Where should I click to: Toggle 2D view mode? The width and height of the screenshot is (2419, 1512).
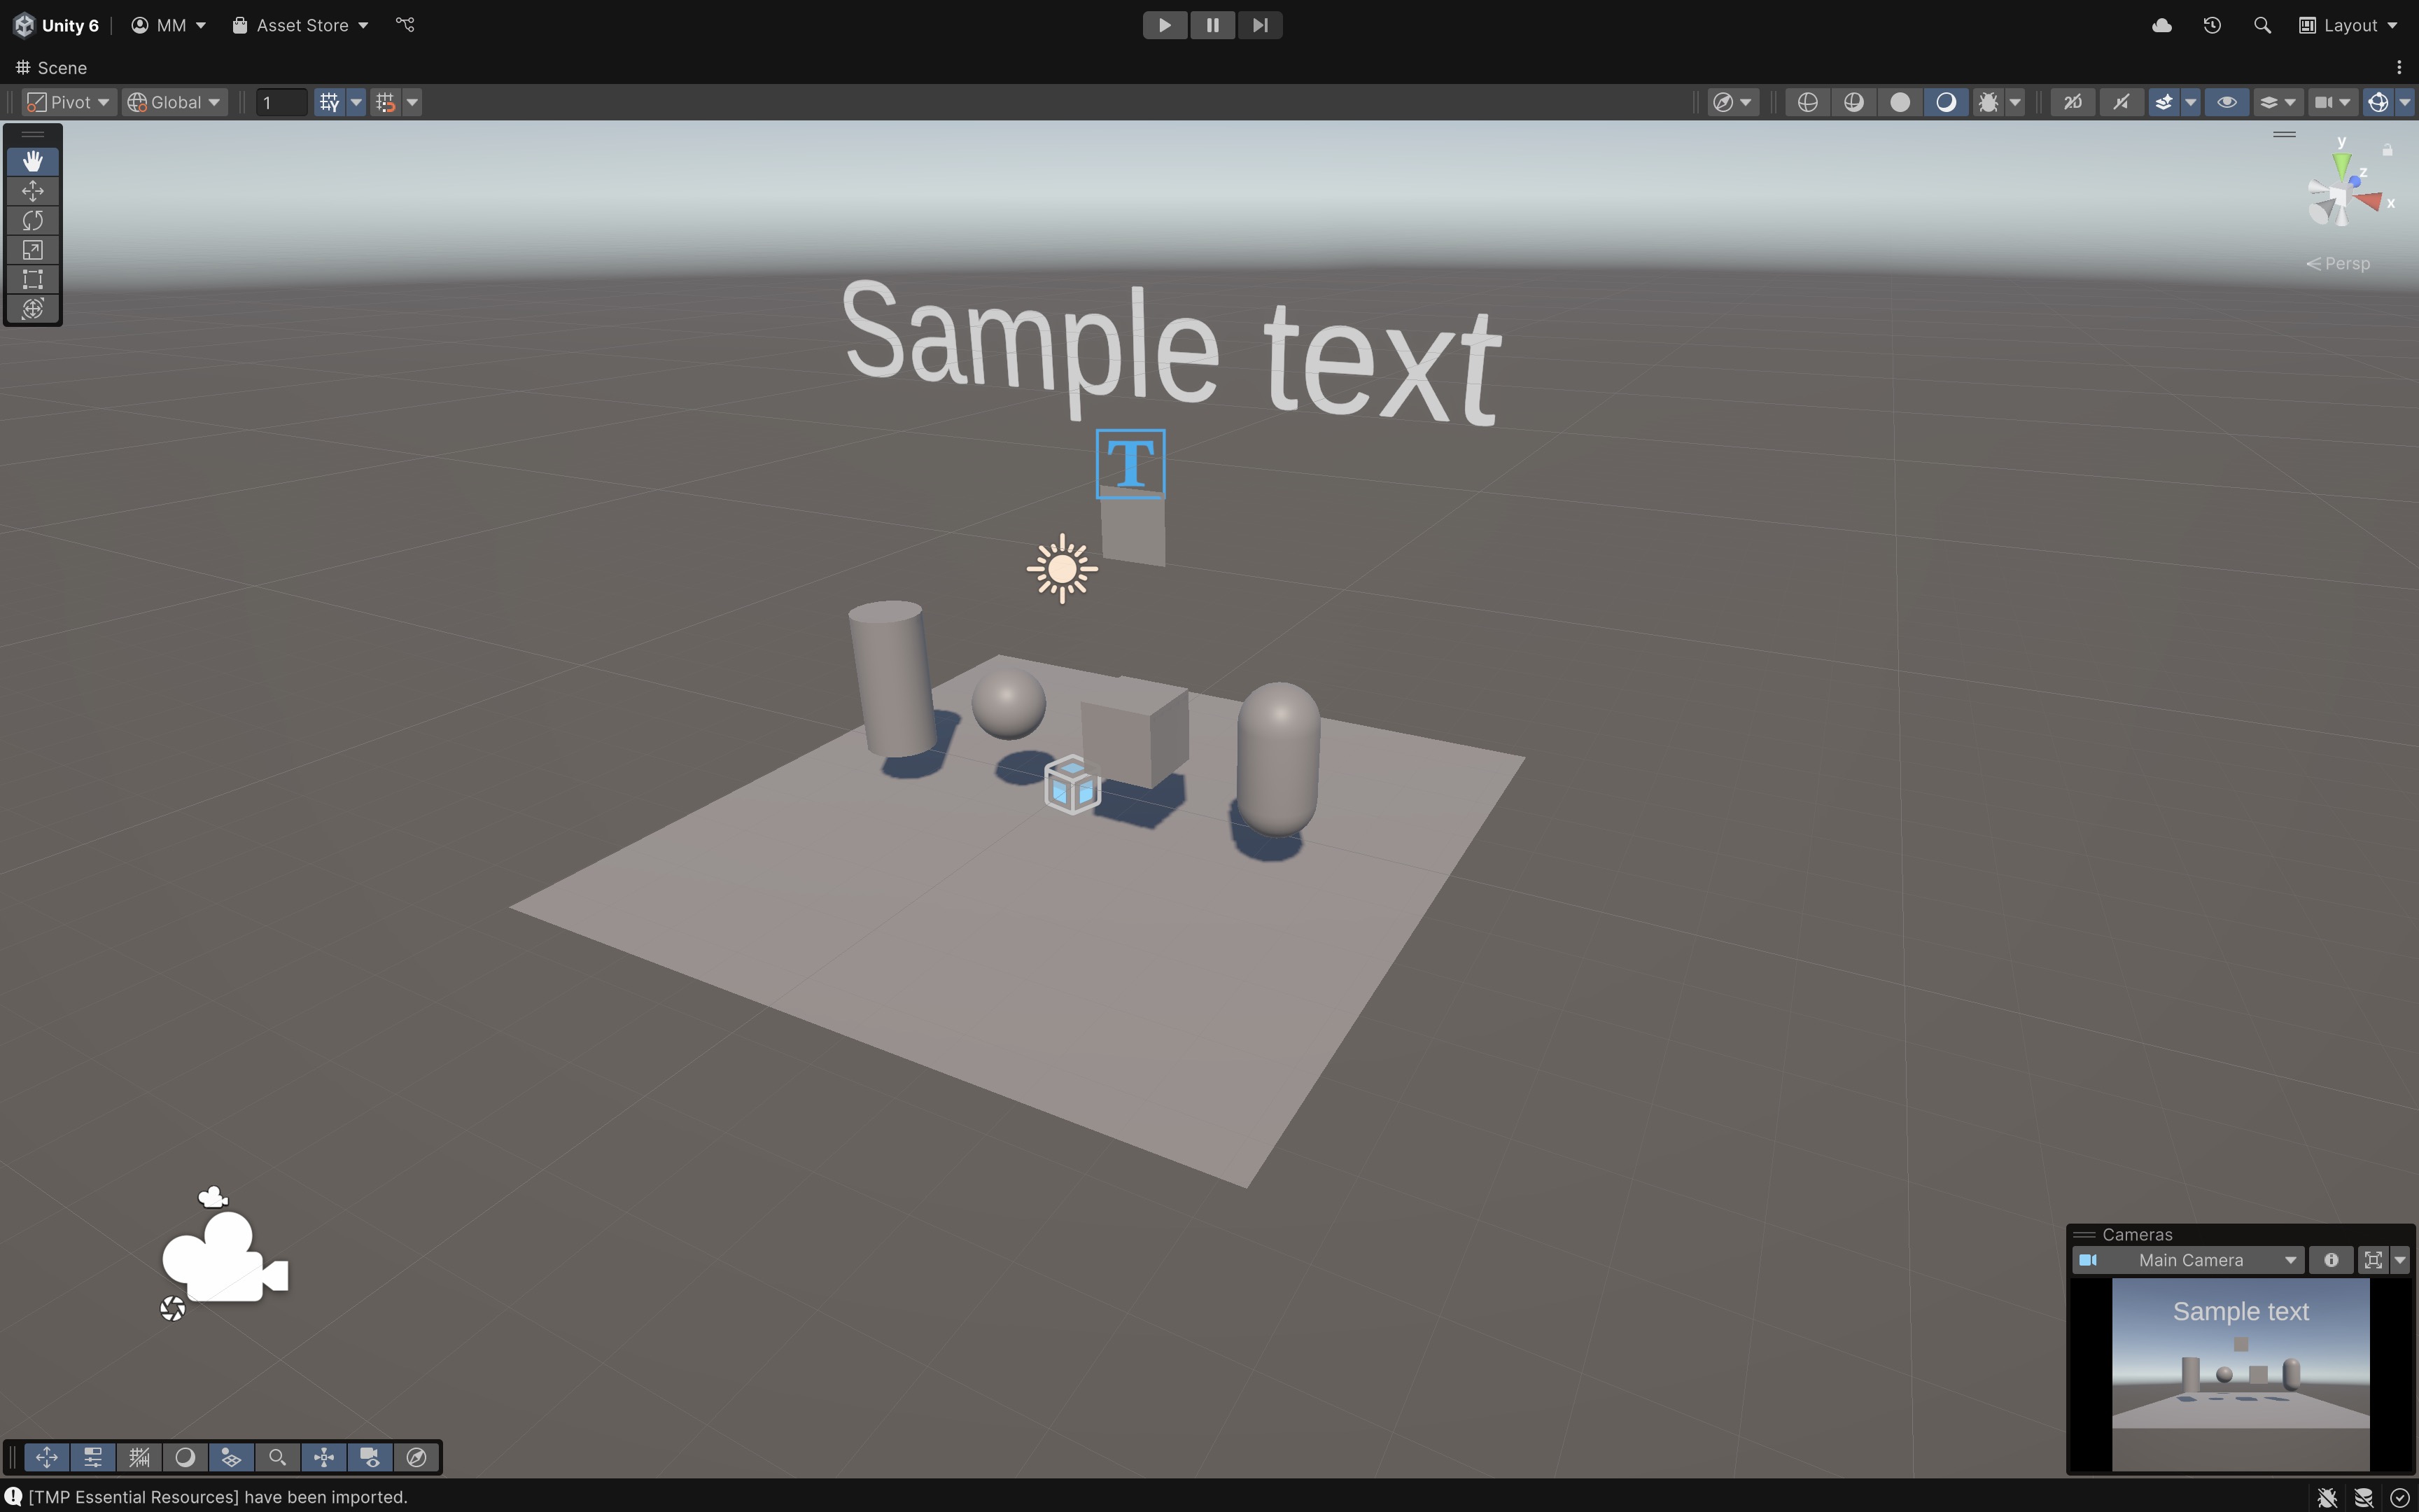(x=2073, y=102)
